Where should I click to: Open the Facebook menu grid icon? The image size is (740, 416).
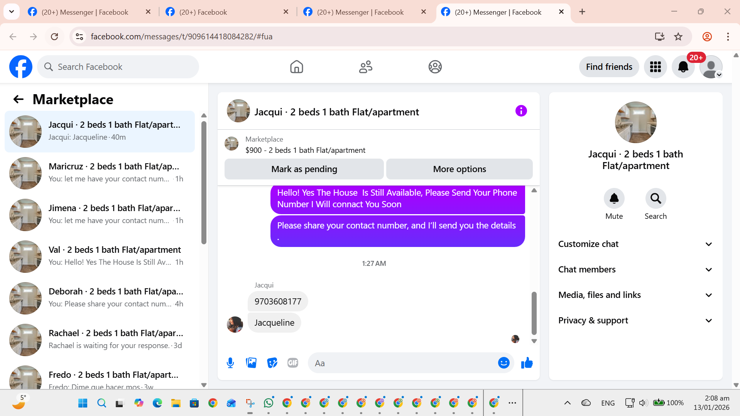point(655,67)
